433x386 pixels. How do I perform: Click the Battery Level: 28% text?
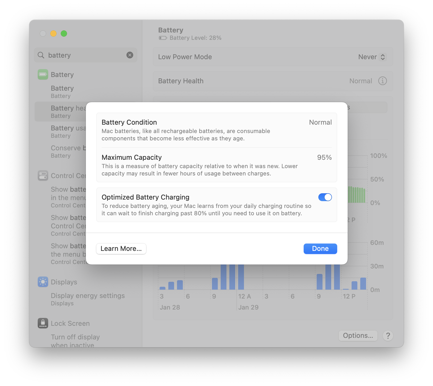tap(195, 38)
